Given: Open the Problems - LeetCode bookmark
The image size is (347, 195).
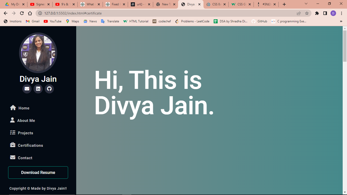Looking at the screenshot, I should 192,21.
